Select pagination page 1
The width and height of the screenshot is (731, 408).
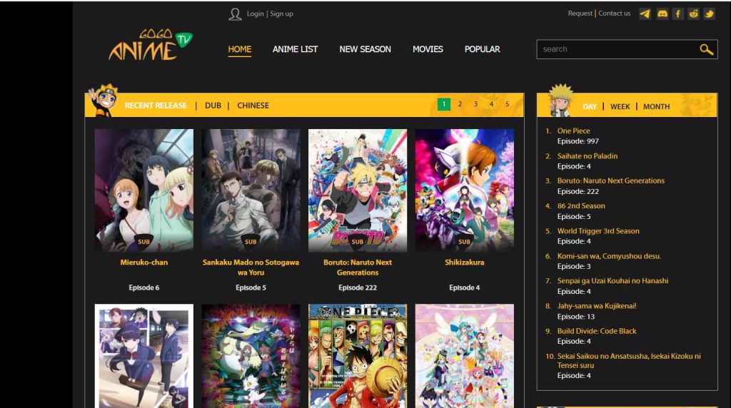pos(444,104)
